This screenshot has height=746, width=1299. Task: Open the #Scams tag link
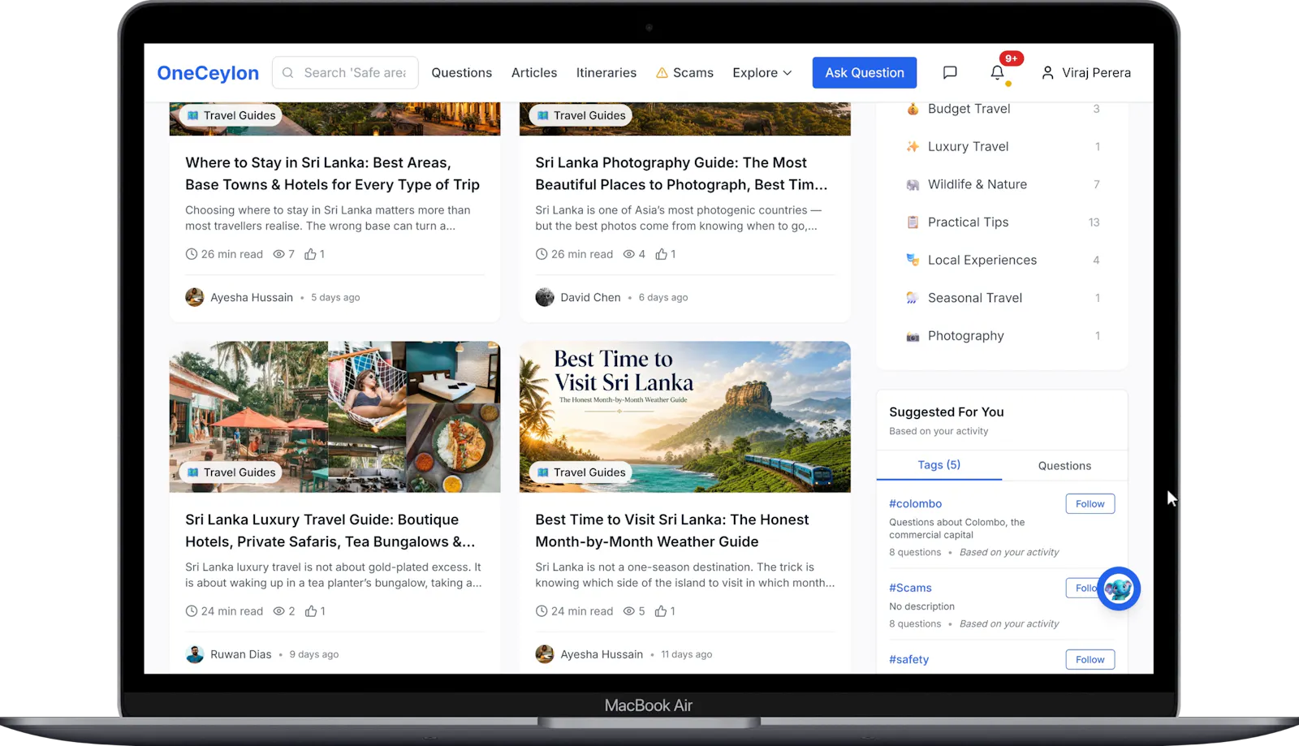(910, 588)
